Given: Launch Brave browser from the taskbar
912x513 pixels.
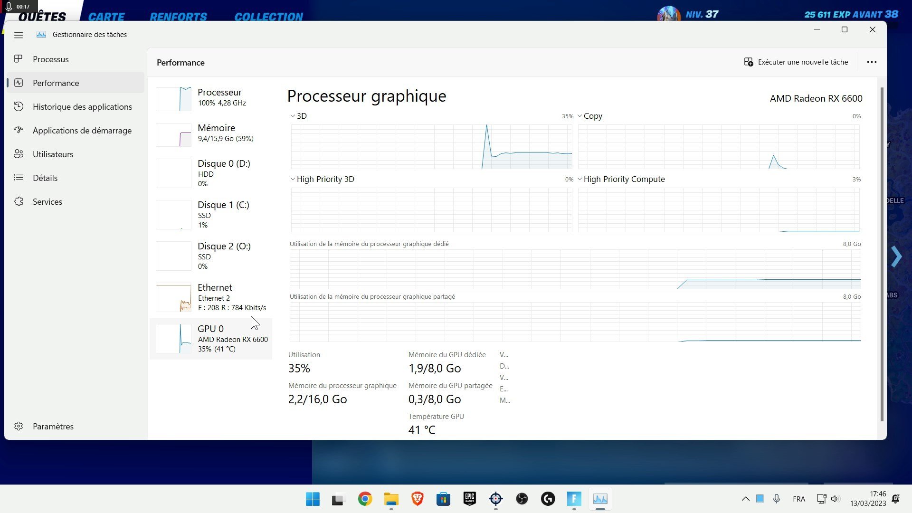Looking at the screenshot, I should point(417,499).
